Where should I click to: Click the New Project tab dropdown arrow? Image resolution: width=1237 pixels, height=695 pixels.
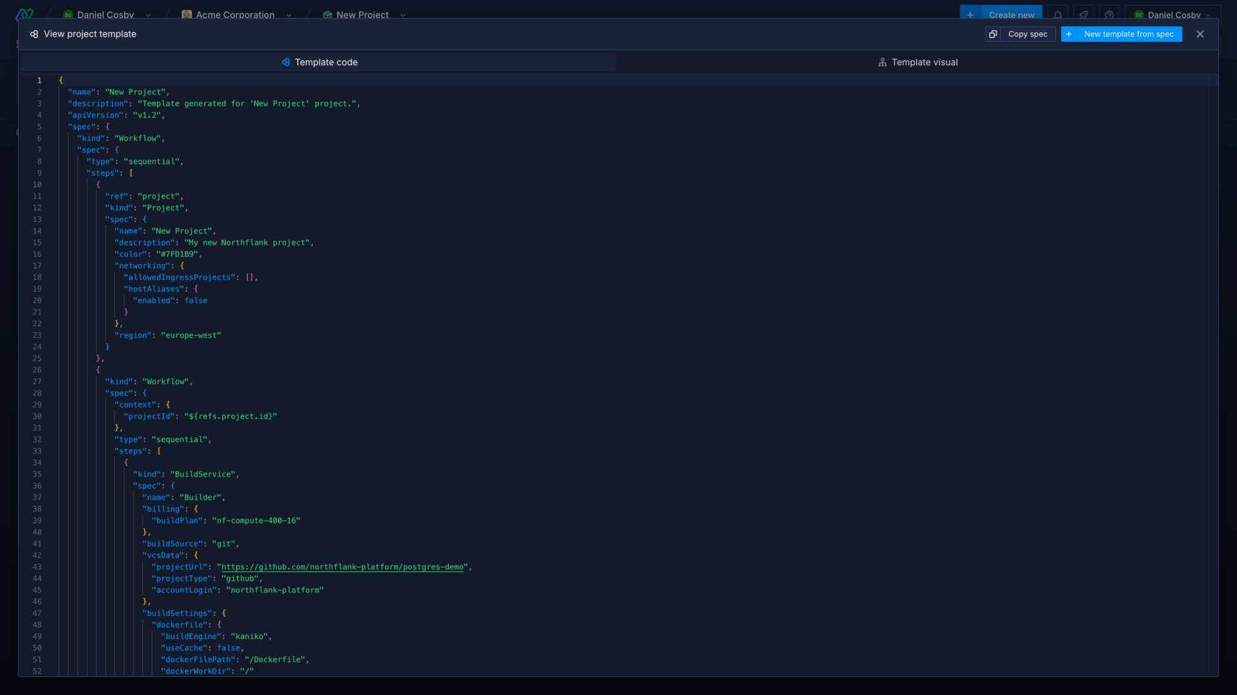tap(403, 14)
